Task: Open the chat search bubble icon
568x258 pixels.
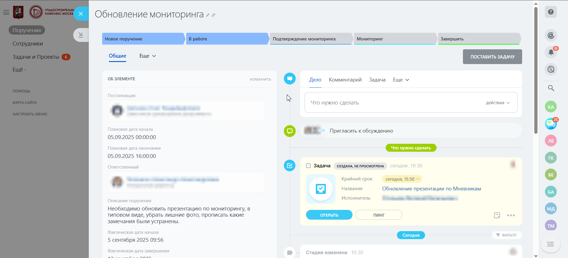Action: click(551, 69)
